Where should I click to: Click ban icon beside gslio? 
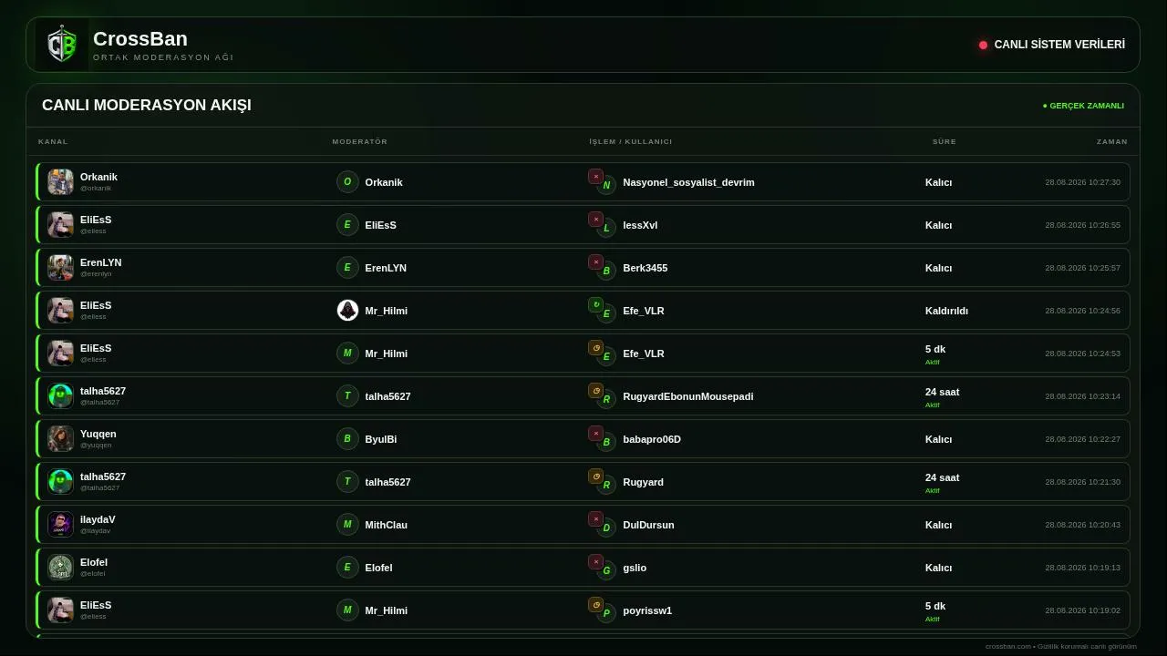595,562
